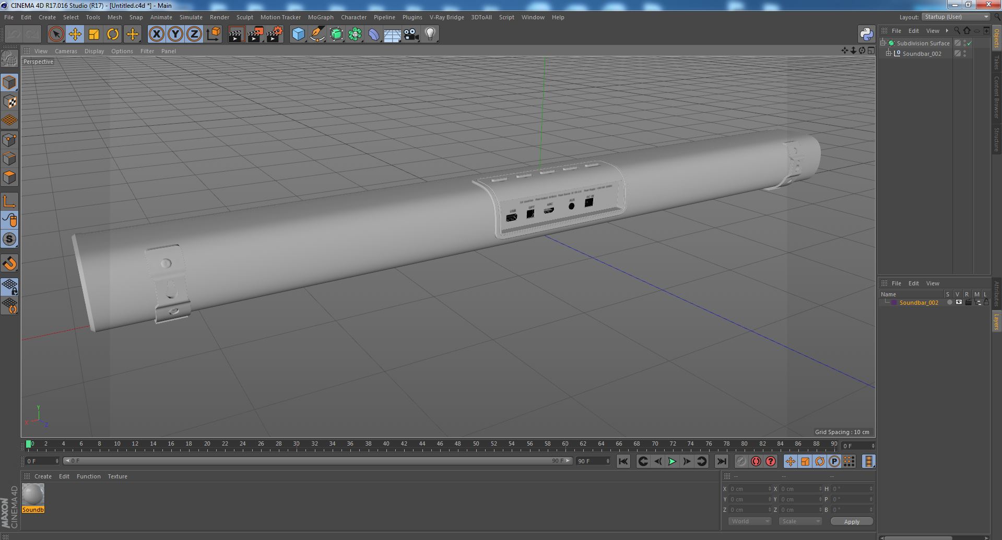Screen dimensions: 1002x540
Task: Switch to Points mode
Action: (9, 140)
